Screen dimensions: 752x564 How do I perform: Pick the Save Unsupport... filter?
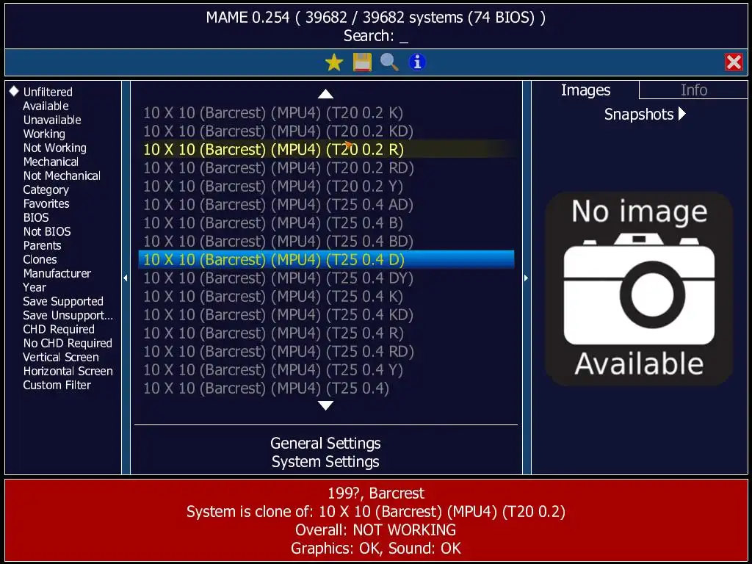click(68, 315)
